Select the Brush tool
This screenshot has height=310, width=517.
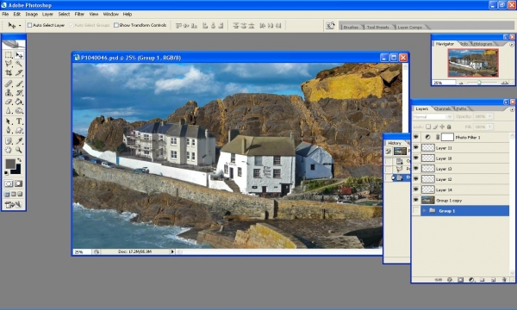click(x=19, y=84)
